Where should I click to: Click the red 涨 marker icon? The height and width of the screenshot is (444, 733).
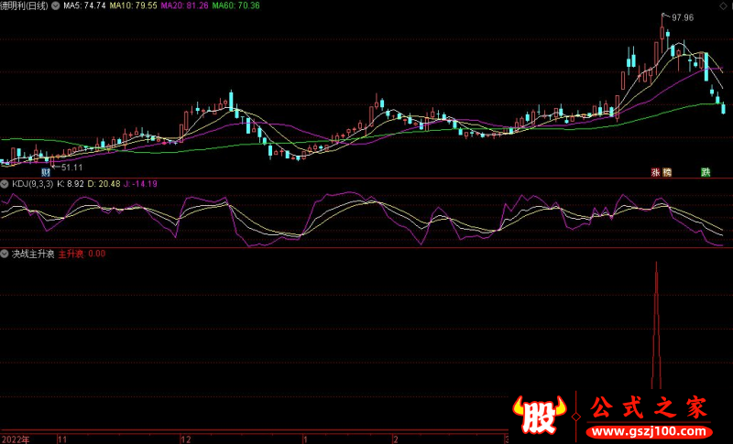656,171
